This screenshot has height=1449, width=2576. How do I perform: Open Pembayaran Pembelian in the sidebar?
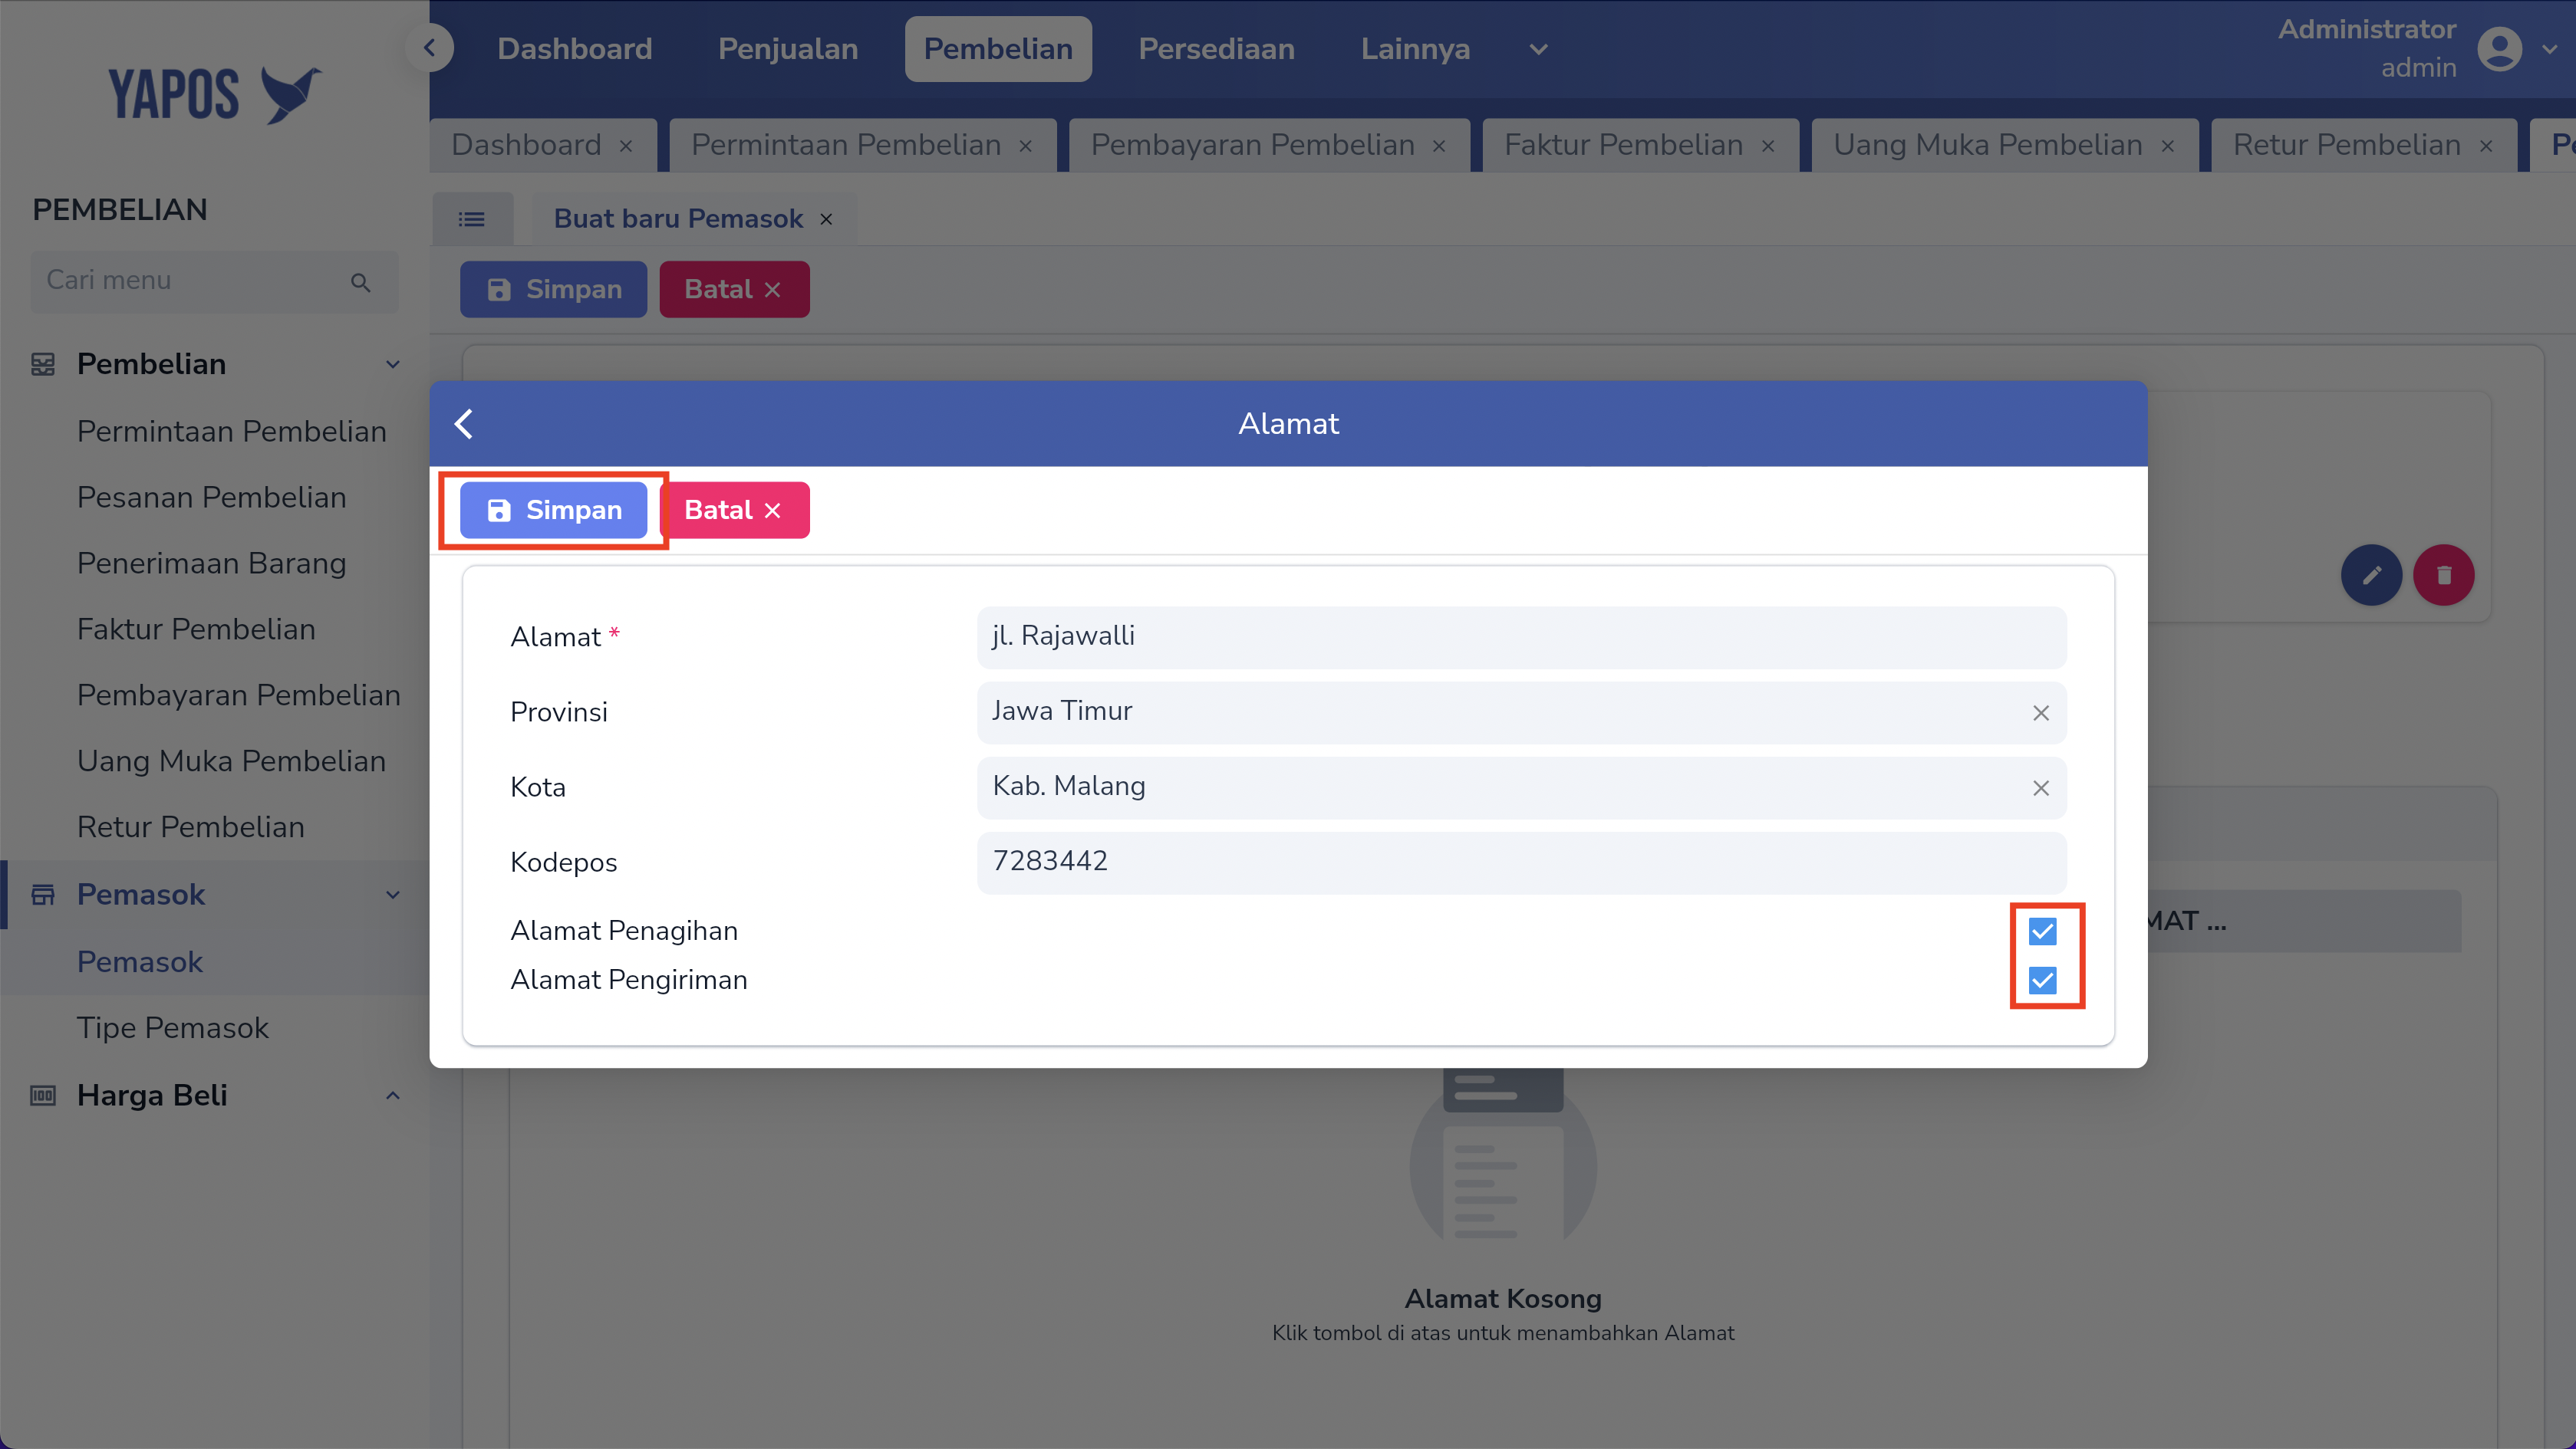(239, 695)
